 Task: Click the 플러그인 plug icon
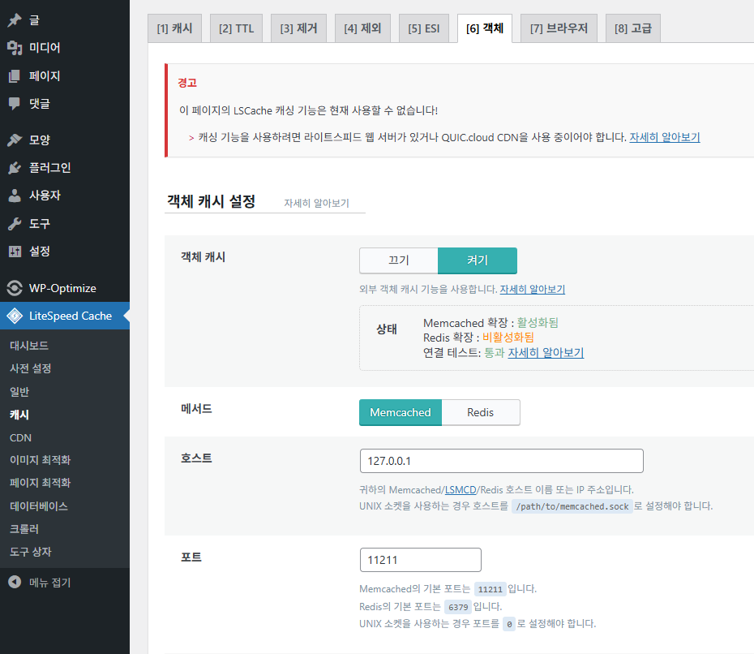tap(15, 168)
